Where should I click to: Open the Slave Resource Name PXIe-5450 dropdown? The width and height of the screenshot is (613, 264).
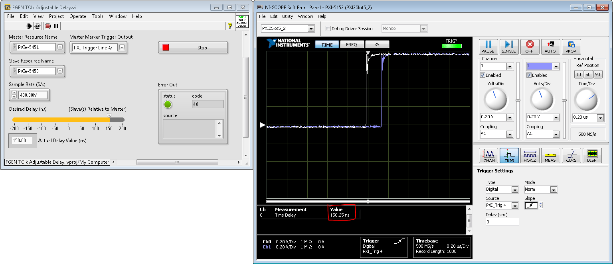tap(60, 71)
